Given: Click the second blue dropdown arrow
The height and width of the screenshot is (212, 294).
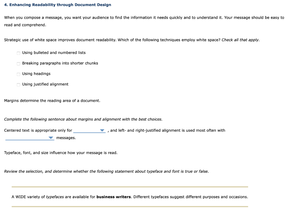Looking at the screenshot, I should [x=51, y=138].
